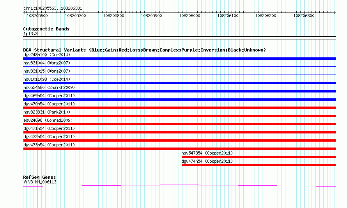
Task: Click the blue bar under dgv469n54
Action: 179,100
